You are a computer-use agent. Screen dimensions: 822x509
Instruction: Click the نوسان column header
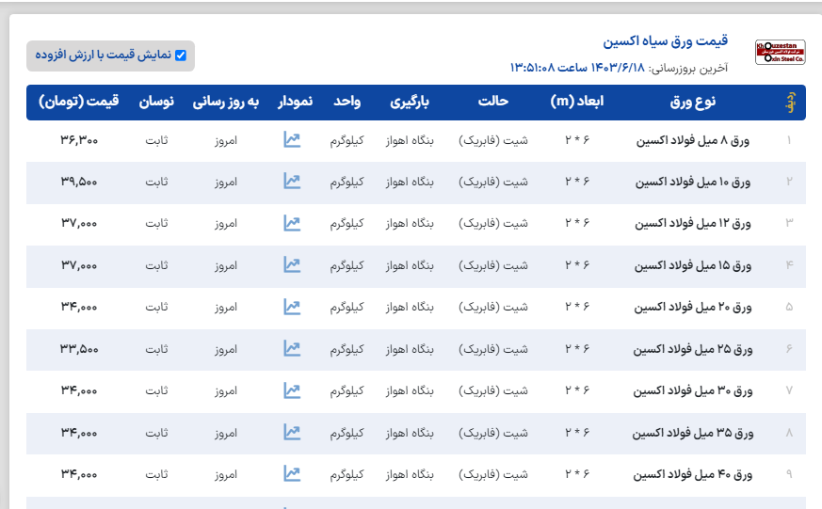coord(156,102)
